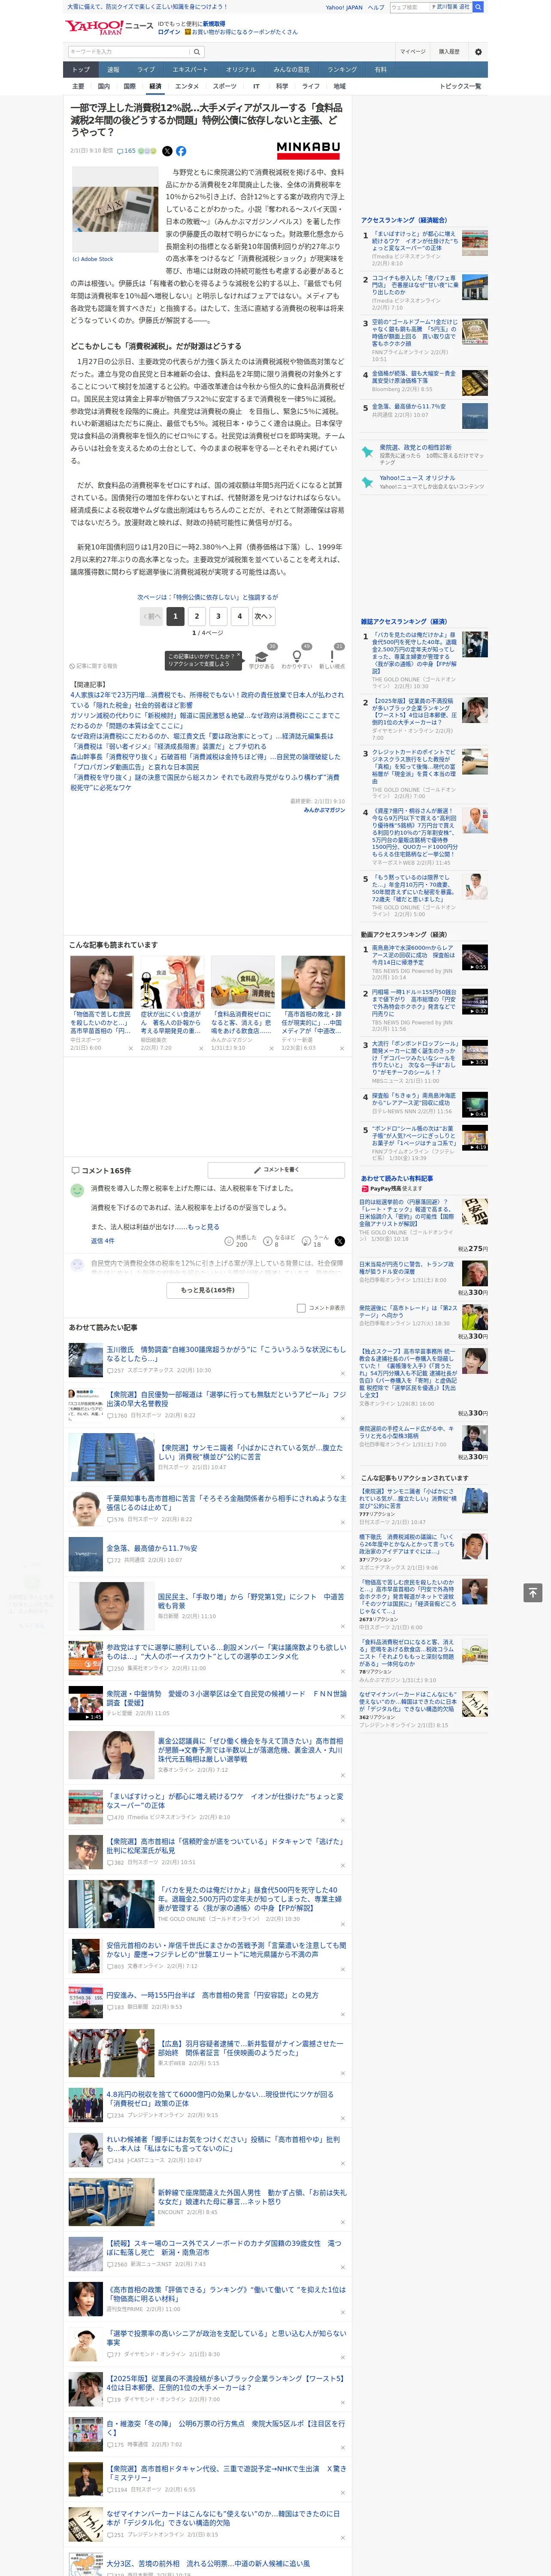Screen dimensions: 551x2576
Task: Click コメントを書く button
Action: 276,1169
